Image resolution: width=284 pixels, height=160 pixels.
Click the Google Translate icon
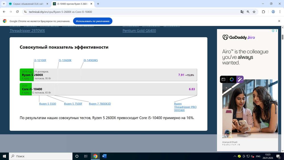242,12
